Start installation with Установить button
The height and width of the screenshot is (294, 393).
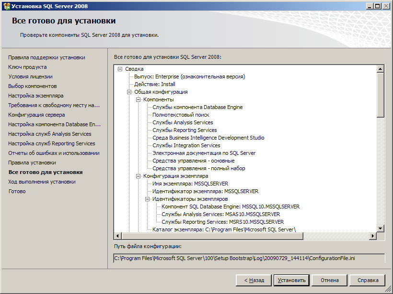coord(291,280)
